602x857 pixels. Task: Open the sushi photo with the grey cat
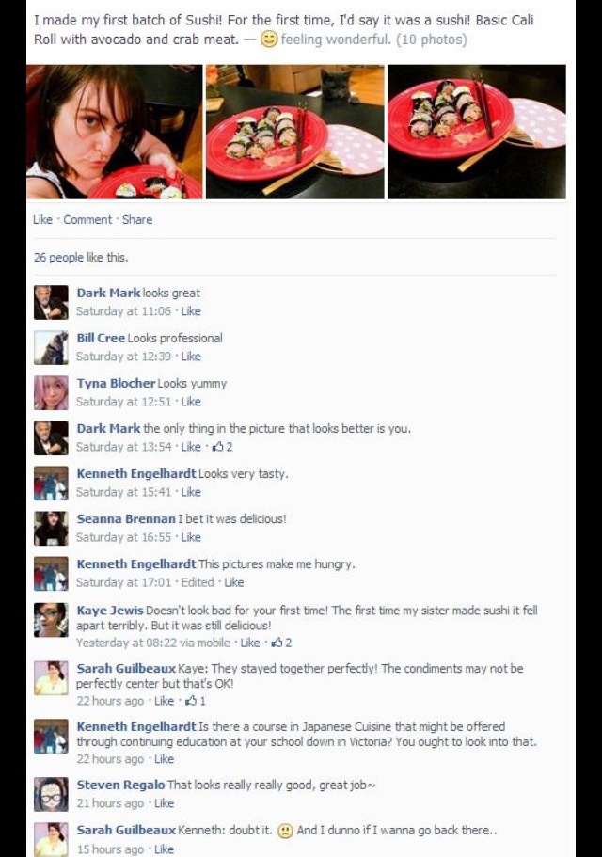pyautogui.click(x=295, y=132)
